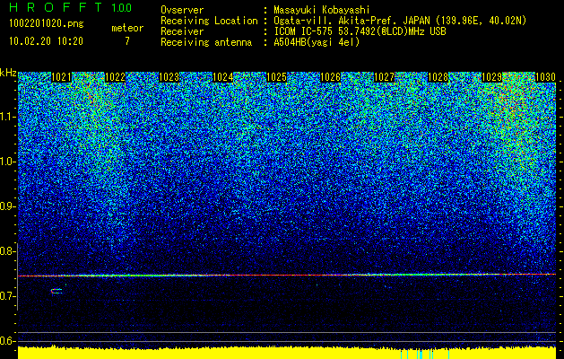Click the 1021 time marker

(x=62, y=77)
